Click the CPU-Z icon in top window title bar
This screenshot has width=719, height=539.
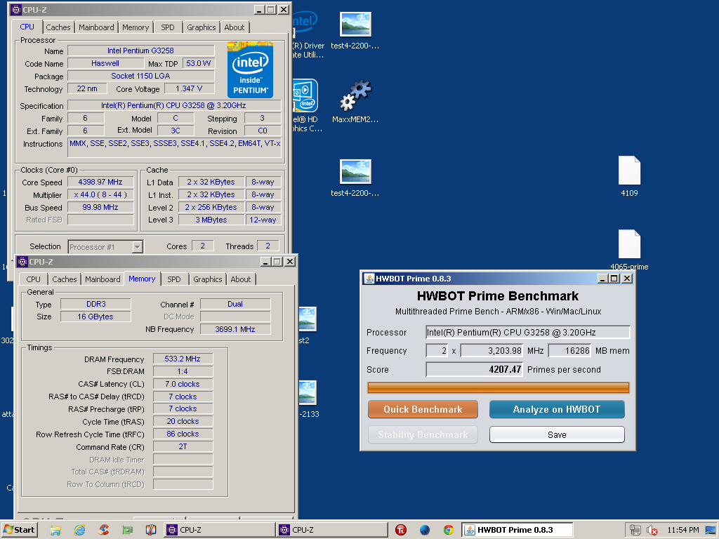(16, 10)
